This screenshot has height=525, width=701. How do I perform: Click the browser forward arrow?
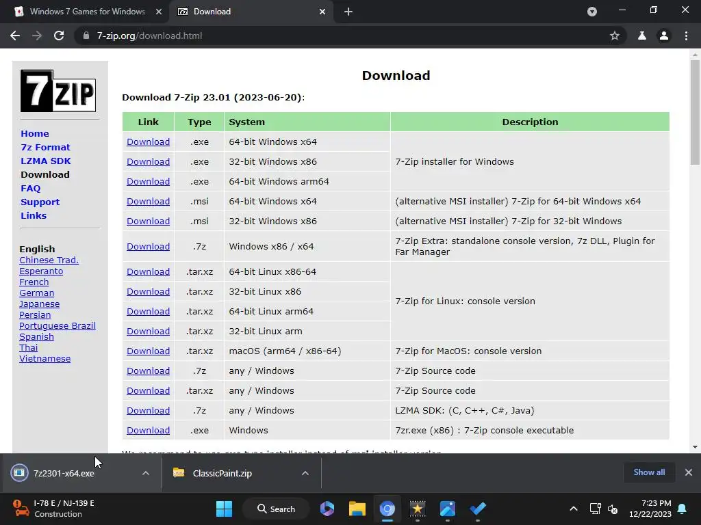(37, 36)
